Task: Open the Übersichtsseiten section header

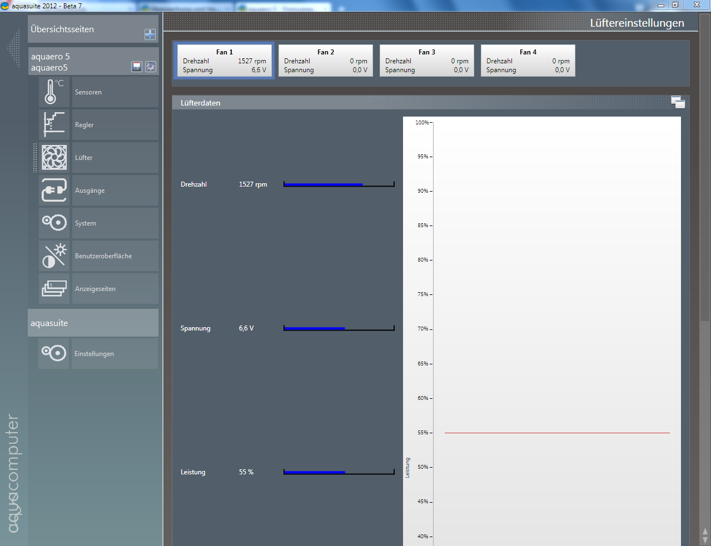Action: click(83, 29)
